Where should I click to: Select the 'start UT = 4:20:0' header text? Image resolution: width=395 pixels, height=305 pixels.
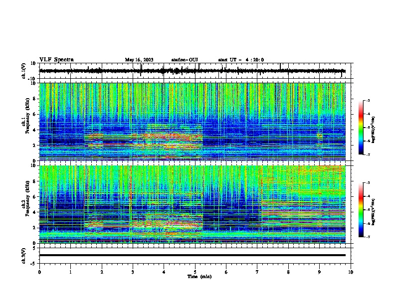(241, 60)
